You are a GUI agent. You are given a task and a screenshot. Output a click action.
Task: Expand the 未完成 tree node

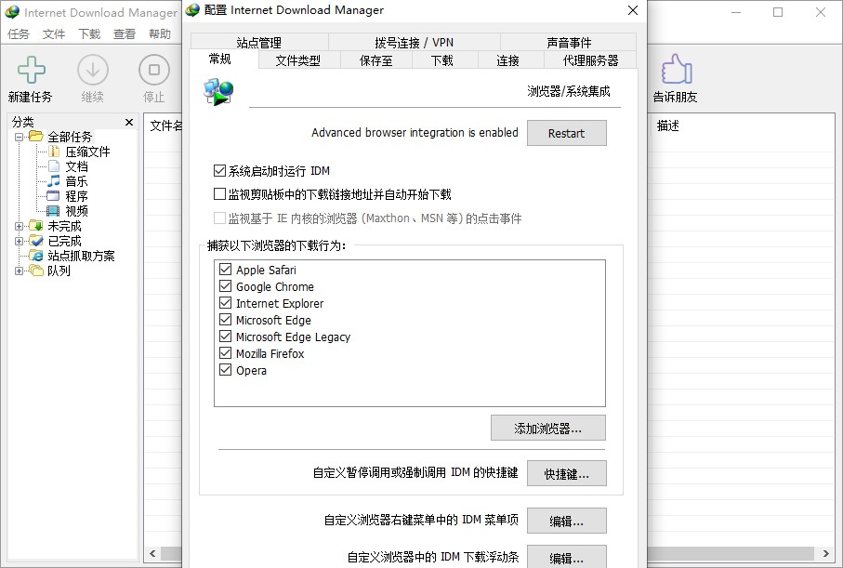(x=17, y=225)
